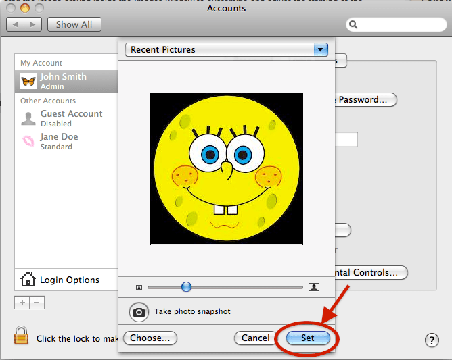Click the 'Other Accounts' header text
This screenshot has width=452, height=360.
(x=48, y=101)
